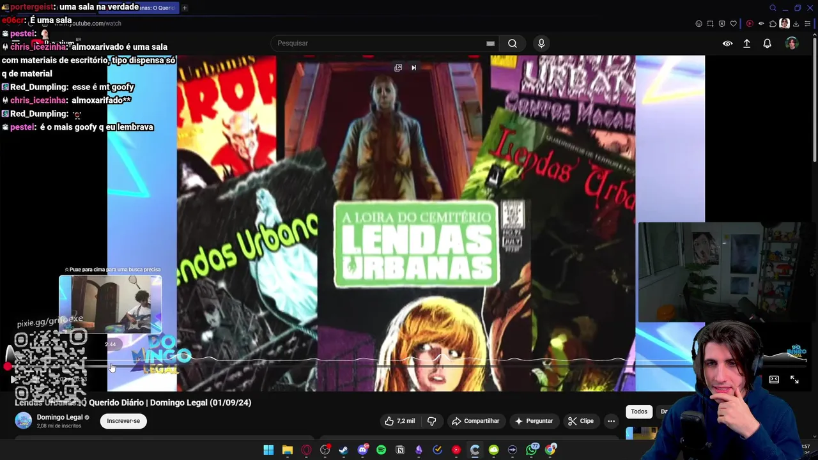Click the video pop-out icon above the player

click(x=398, y=68)
